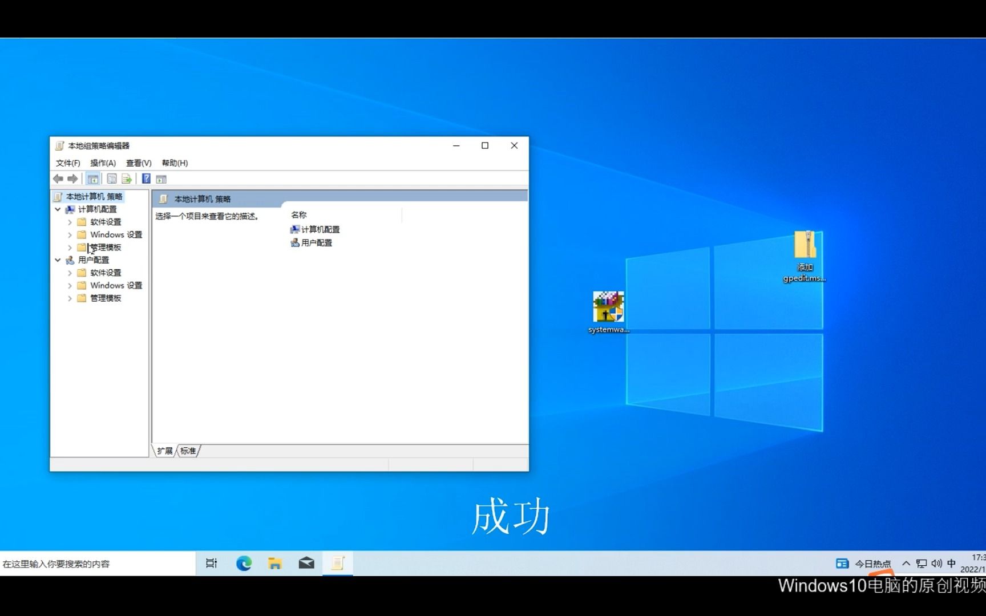This screenshot has height=616, width=986.
Task: Launch Microsoft Edge from the taskbar
Action: 244,563
